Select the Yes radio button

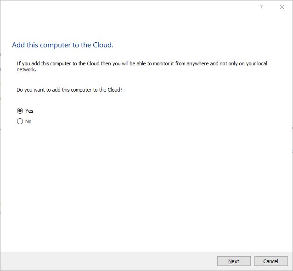pos(20,111)
